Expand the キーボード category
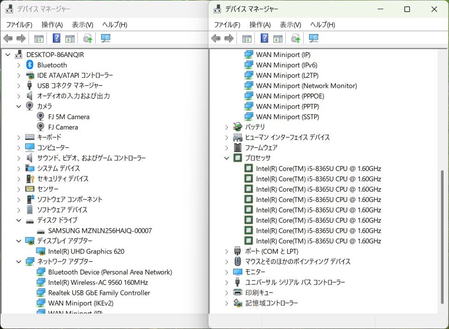Viewport: 449px width, 329px height. point(18,137)
